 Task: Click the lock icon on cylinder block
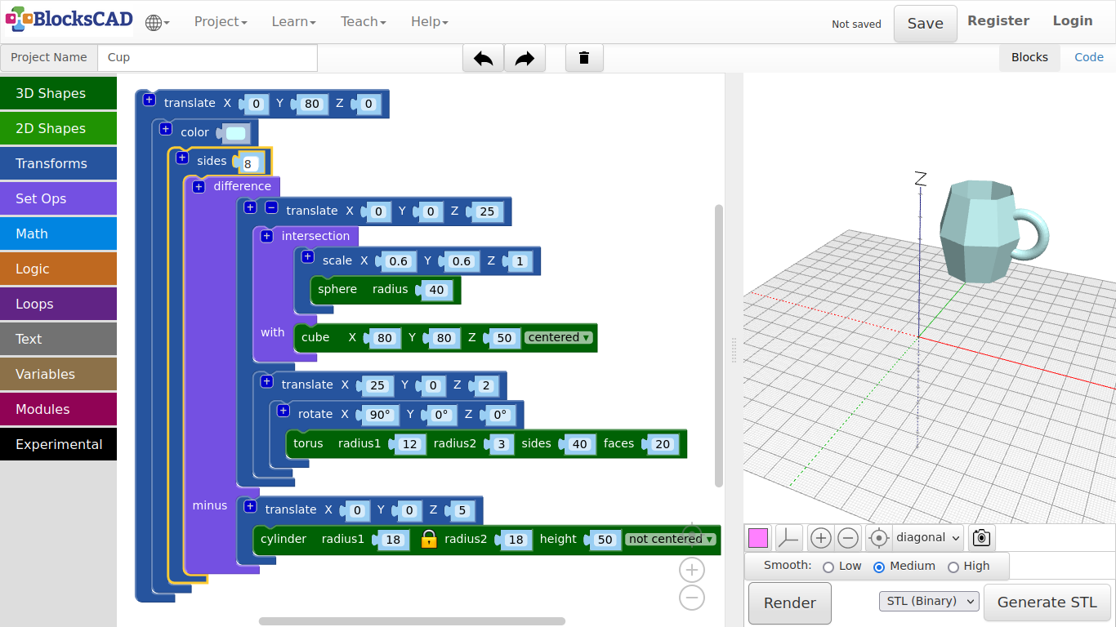(x=429, y=539)
